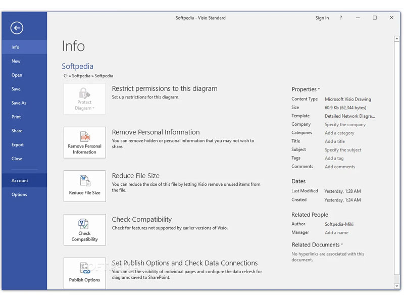Click the Add a tag field
Viewport: 404px width, 303px height.
[334, 158]
